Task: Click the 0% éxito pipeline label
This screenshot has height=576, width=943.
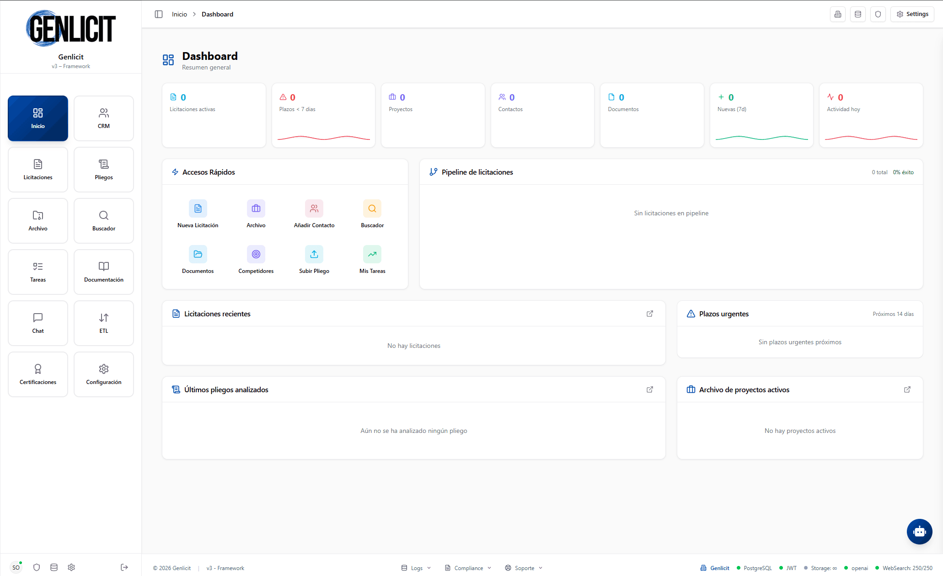Action: (x=903, y=172)
